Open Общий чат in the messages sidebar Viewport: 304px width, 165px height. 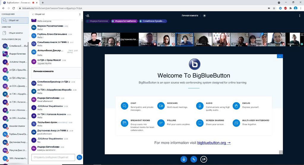[x=15, y=20]
